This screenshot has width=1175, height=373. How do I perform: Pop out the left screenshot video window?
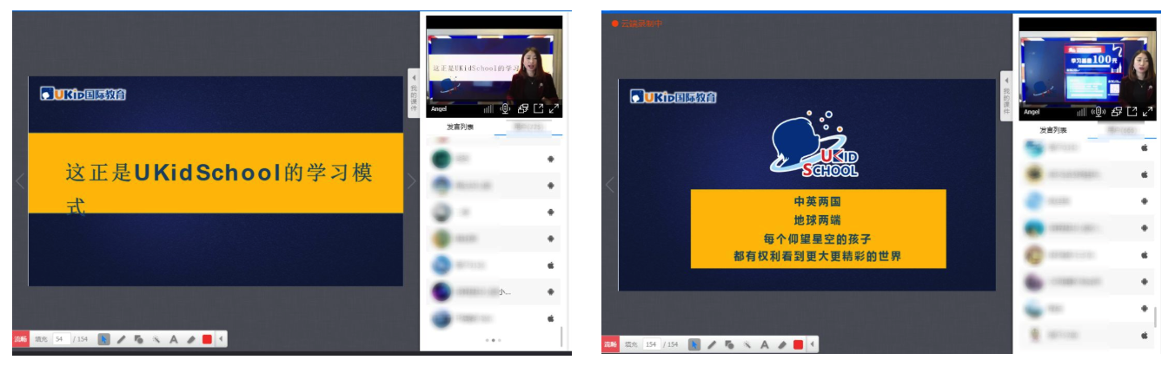point(538,108)
